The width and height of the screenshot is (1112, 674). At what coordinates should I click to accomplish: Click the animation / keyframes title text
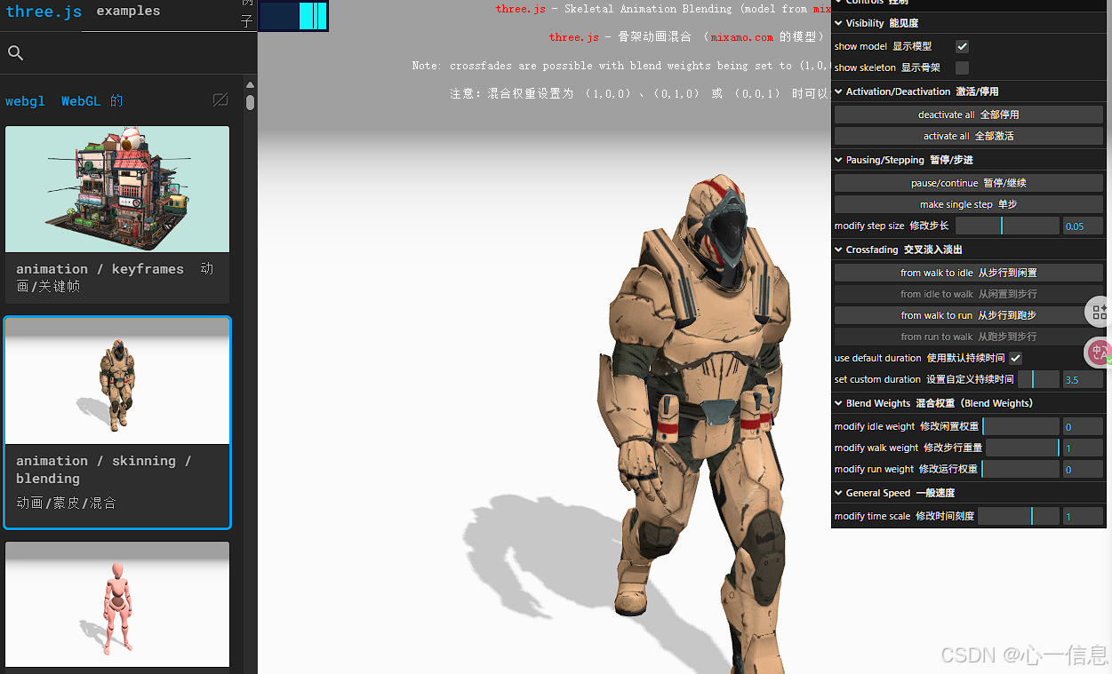pos(115,277)
